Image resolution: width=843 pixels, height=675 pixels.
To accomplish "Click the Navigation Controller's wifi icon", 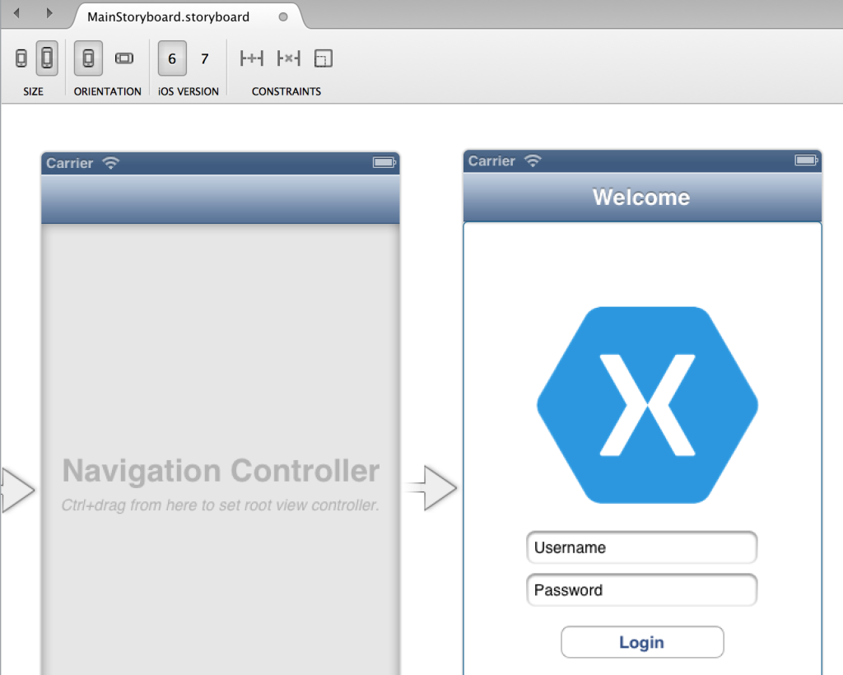I will (111, 162).
